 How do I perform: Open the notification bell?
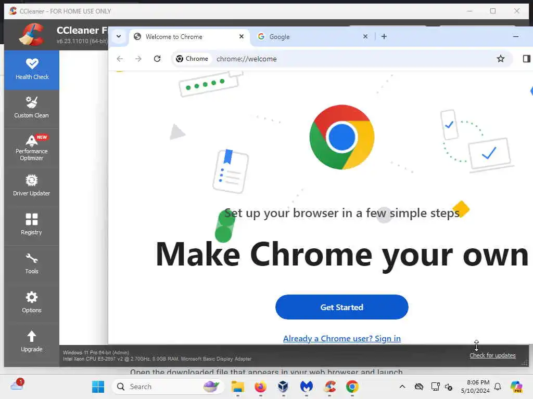point(497,387)
